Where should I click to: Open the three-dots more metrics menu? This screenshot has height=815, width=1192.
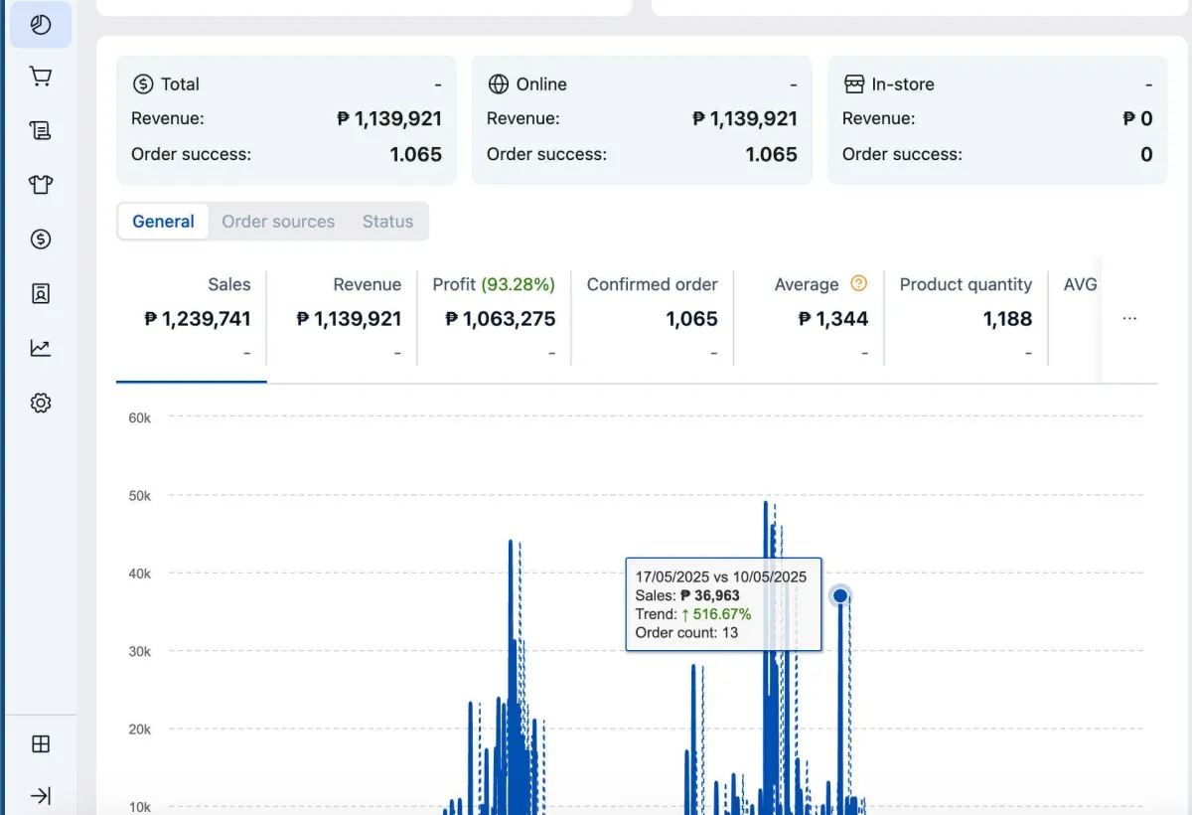pos(1129,319)
